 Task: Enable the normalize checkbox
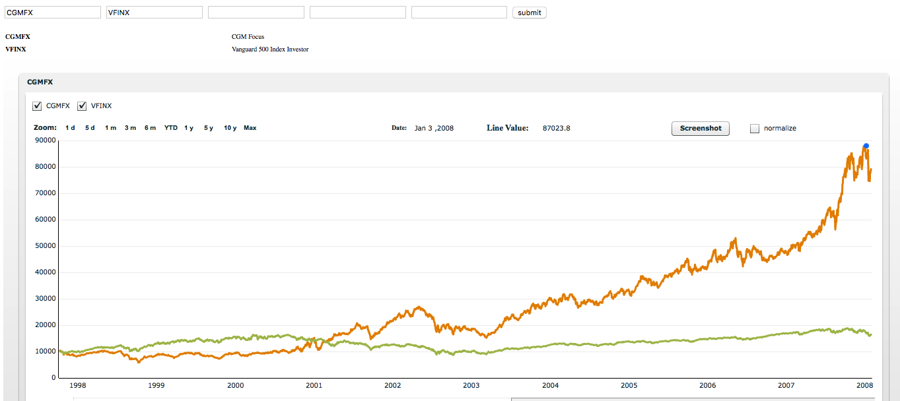755,129
